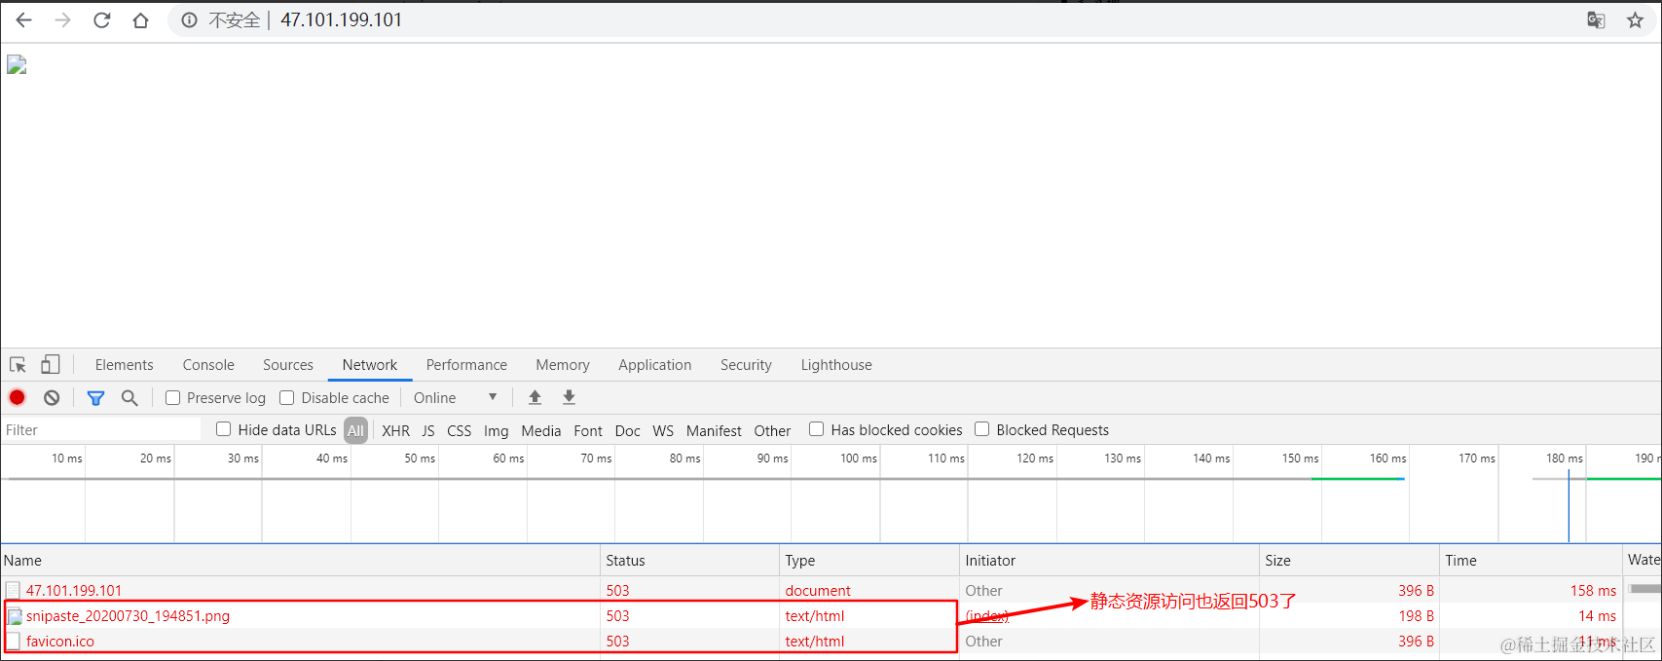This screenshot has width=1662, height=661.
Task: Export HAR with the download arrow
Action: 570,397
